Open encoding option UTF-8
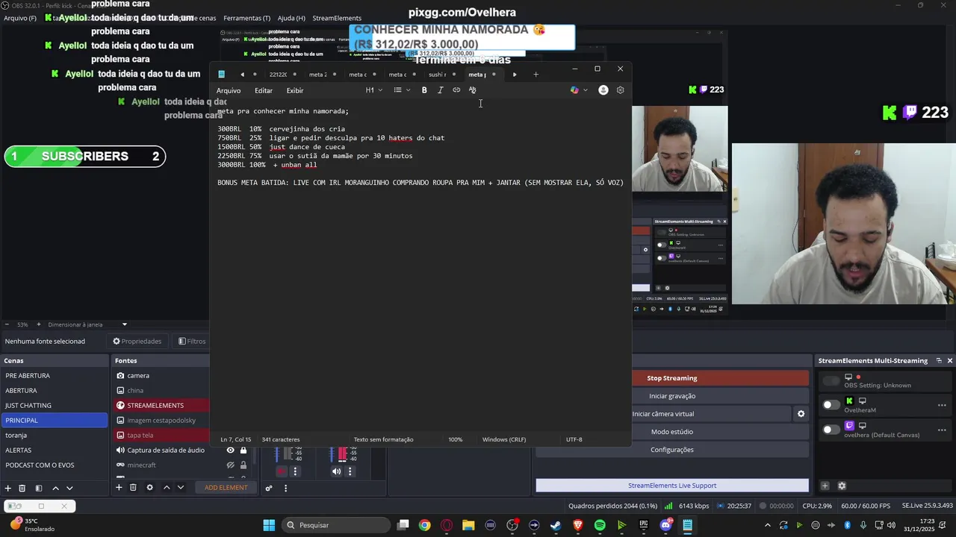 point(574,439)
